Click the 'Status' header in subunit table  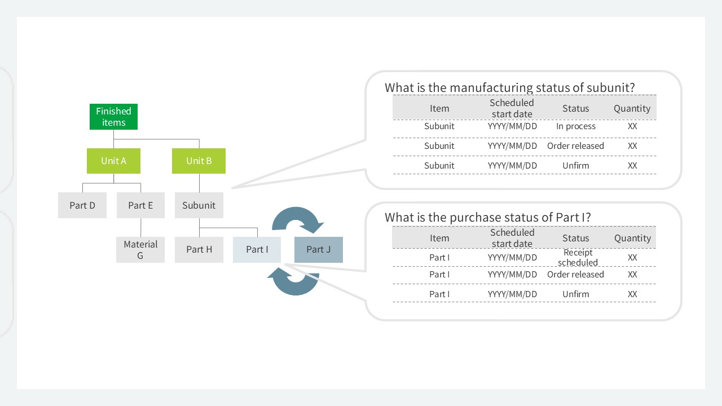pos(576,108)
